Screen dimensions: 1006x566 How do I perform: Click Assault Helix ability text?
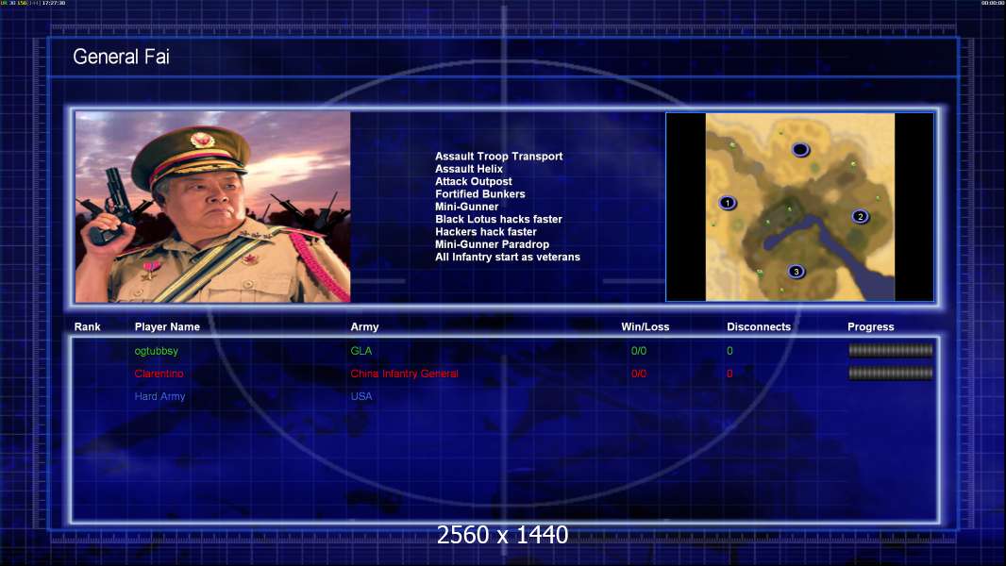(468, 169)
